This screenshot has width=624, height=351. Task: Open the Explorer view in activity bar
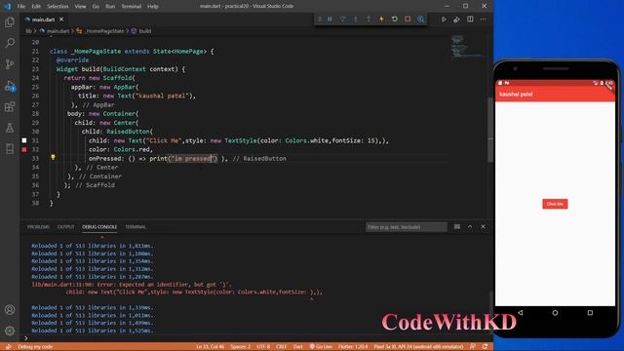[10, 21]
